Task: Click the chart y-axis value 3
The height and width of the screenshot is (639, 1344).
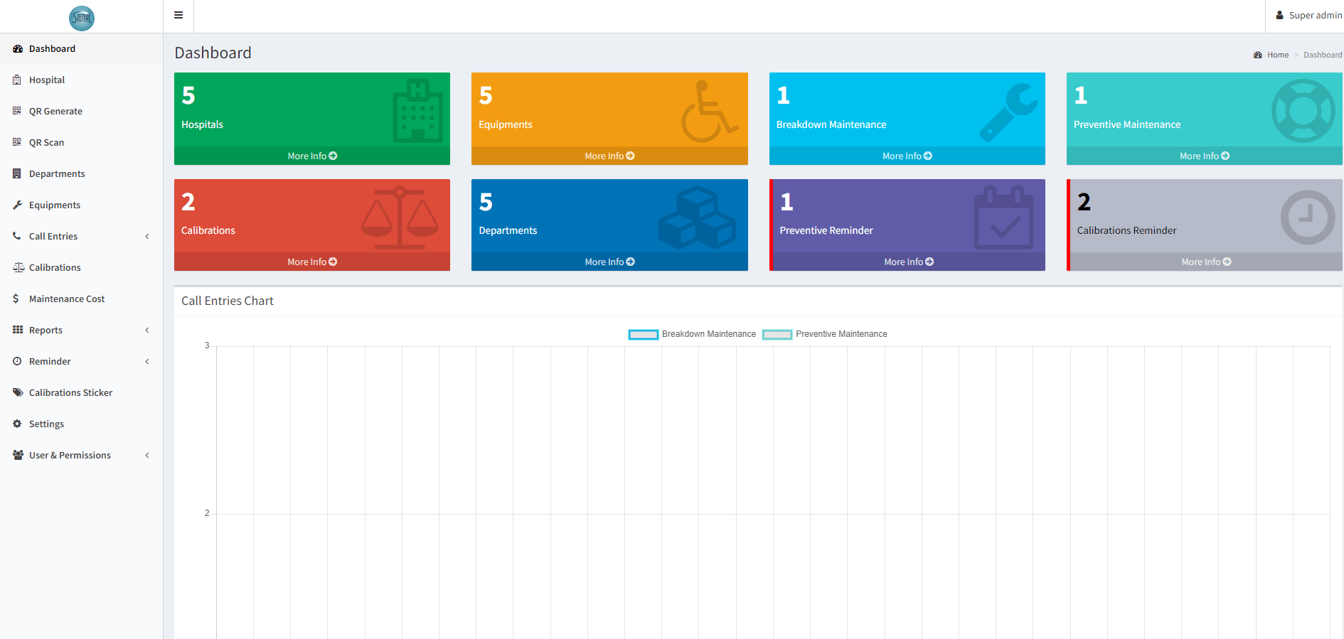Action: pos(207,345)
